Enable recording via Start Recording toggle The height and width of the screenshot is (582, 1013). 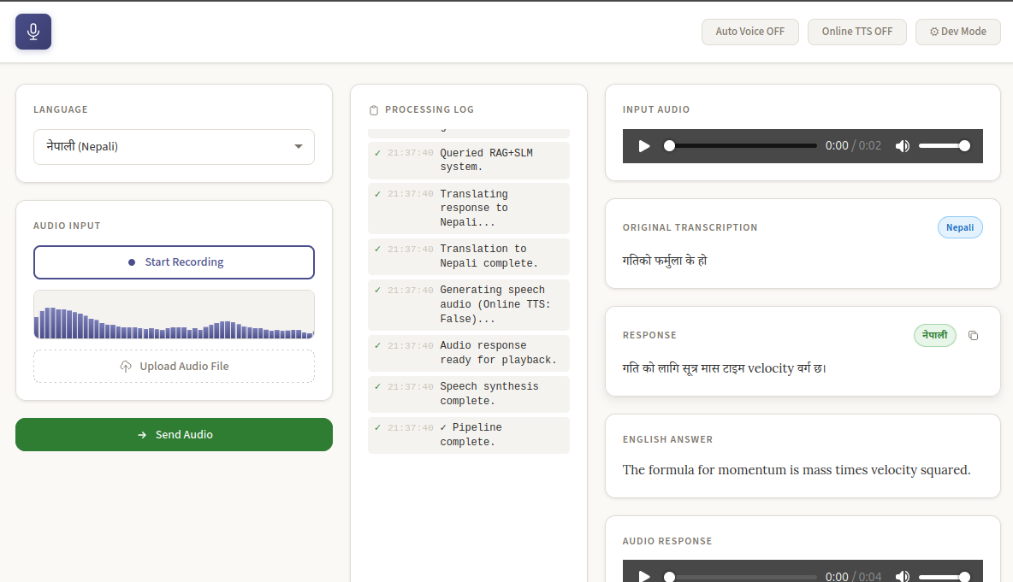pos(174,262)
